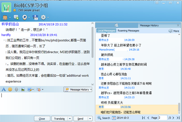The image size is (182, 122).
Task: Click the screen capture icon
Action: 29,89
